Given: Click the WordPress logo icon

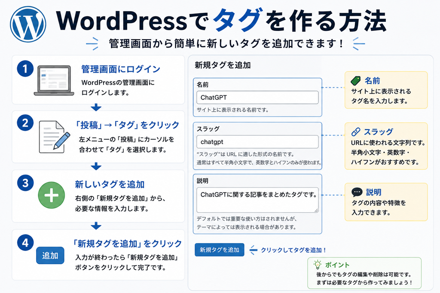Looking at the screenshot, I should pos(28,24).
